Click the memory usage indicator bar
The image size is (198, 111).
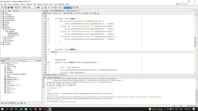click(68, 7)
